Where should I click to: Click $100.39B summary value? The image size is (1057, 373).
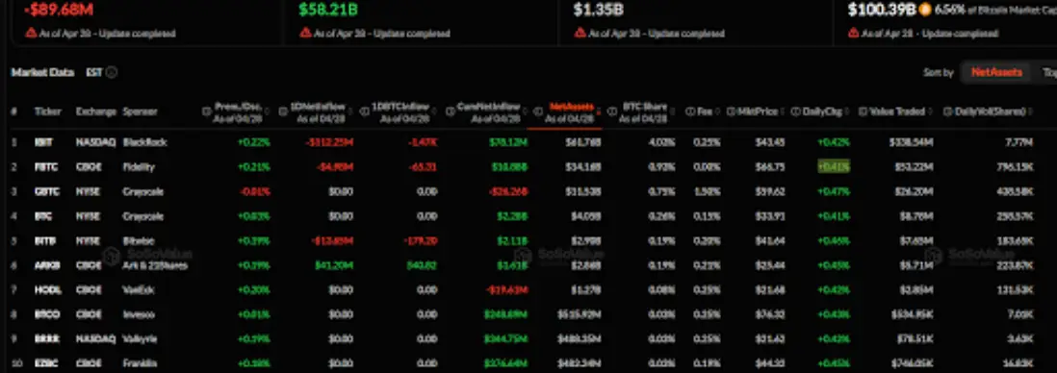882,11
